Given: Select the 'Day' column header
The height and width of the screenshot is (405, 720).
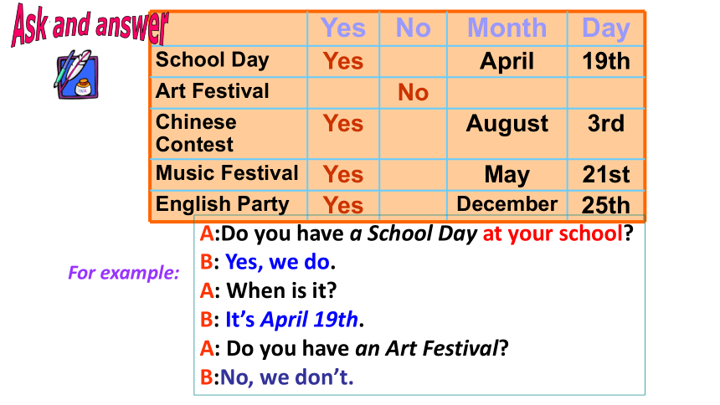Looking at the screenshot, I should click(605, 28).
